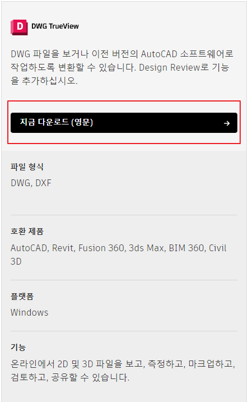Click the arrow icon on the download button

tap(227, 123)
